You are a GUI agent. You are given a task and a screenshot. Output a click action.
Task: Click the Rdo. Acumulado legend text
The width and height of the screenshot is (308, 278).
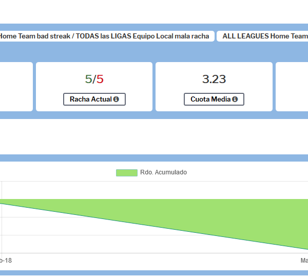(x=163, y=173)
